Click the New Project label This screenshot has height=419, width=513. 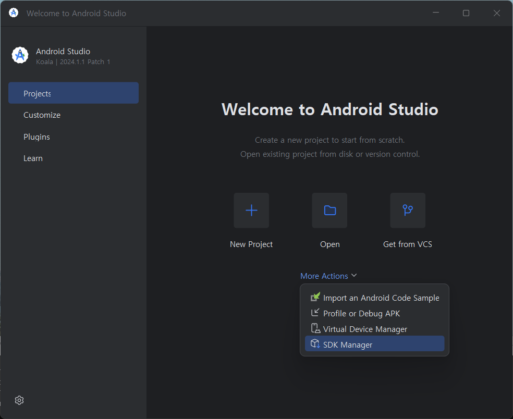[251, 244]
